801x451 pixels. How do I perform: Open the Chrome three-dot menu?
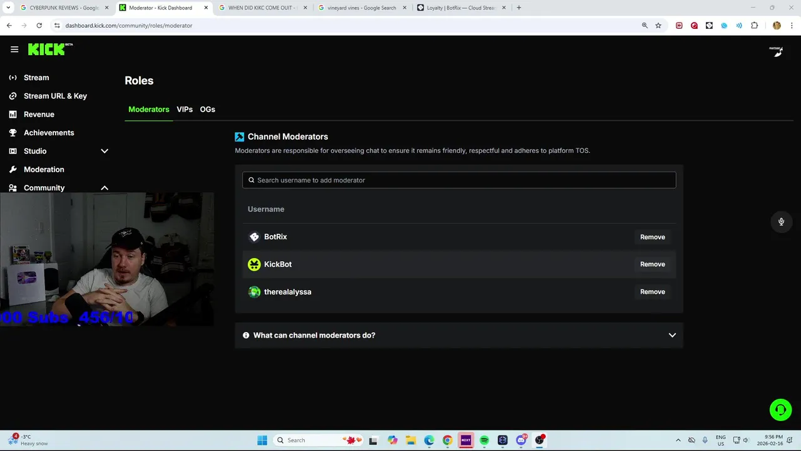792,26
